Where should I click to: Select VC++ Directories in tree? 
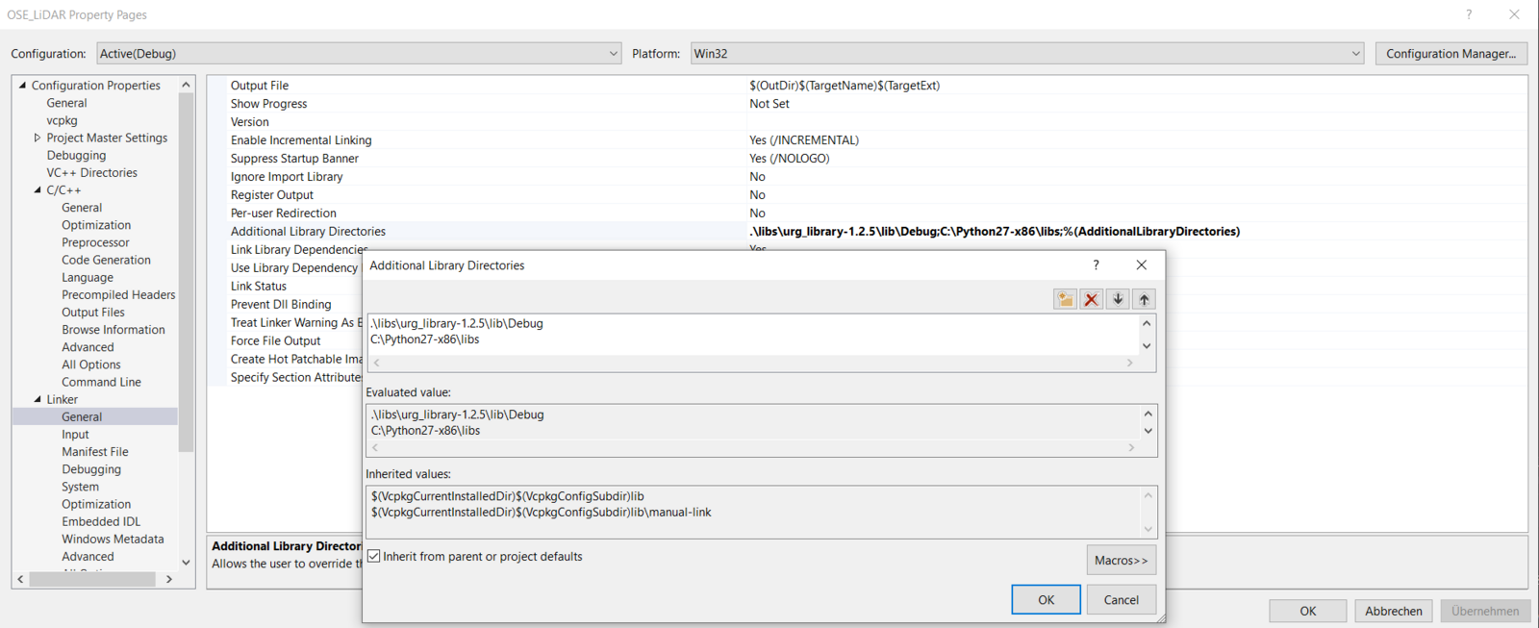[x=91, y=173]
